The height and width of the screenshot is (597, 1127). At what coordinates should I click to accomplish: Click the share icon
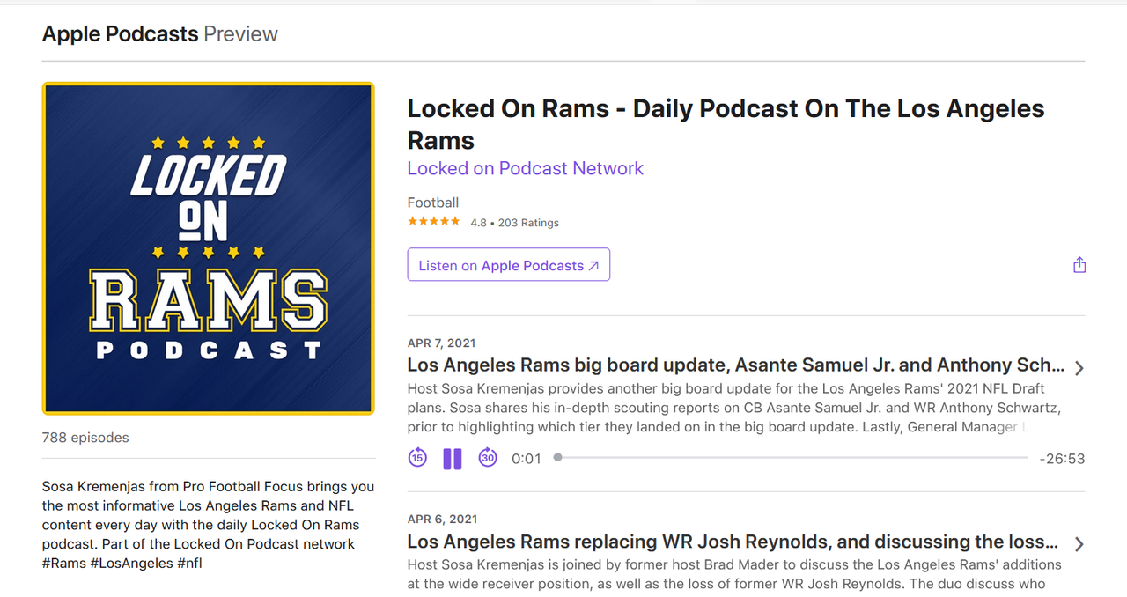(x=1079, y=265)
